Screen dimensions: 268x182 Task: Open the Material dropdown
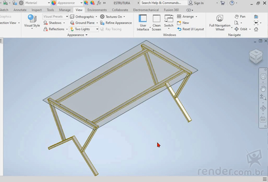point(48,3)
